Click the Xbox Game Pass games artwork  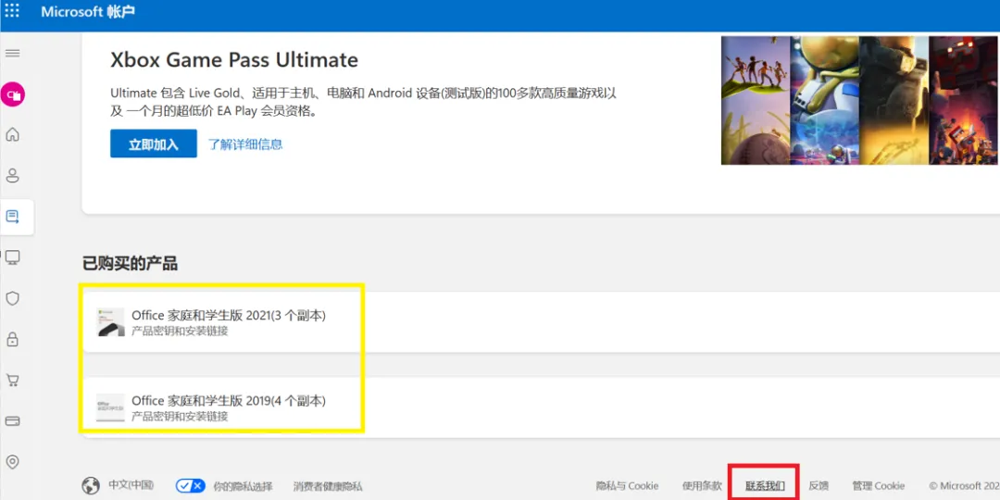tap(860, 100)
